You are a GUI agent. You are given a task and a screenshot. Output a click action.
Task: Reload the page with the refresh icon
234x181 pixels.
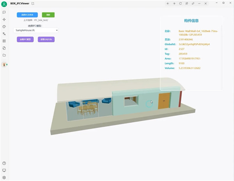(x=180, y=3)
